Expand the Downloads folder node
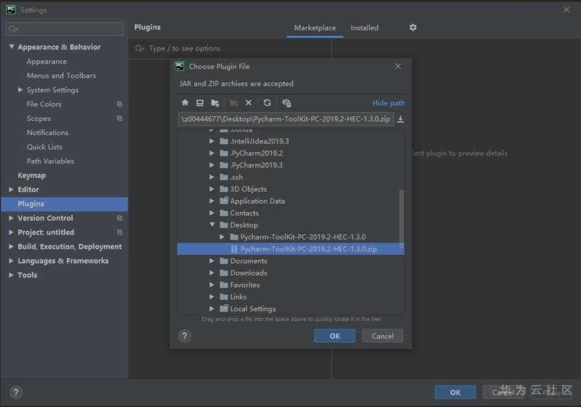 click(x=212, y=273)
